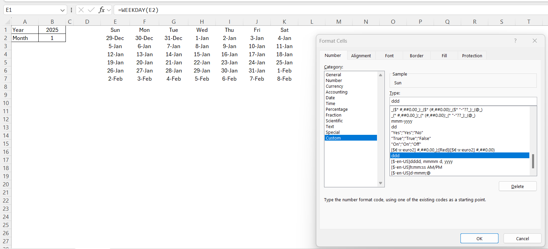This screenshot has height=249, width=548.
Task: Switch to the Fill tab
Action: [444, 56]
